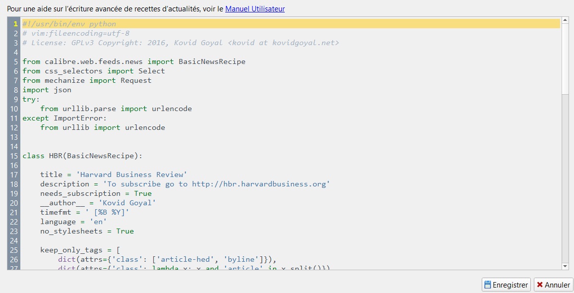Click the scrollbar up arrow
This screenshot has height=293, width=574.
pos(565,20)
